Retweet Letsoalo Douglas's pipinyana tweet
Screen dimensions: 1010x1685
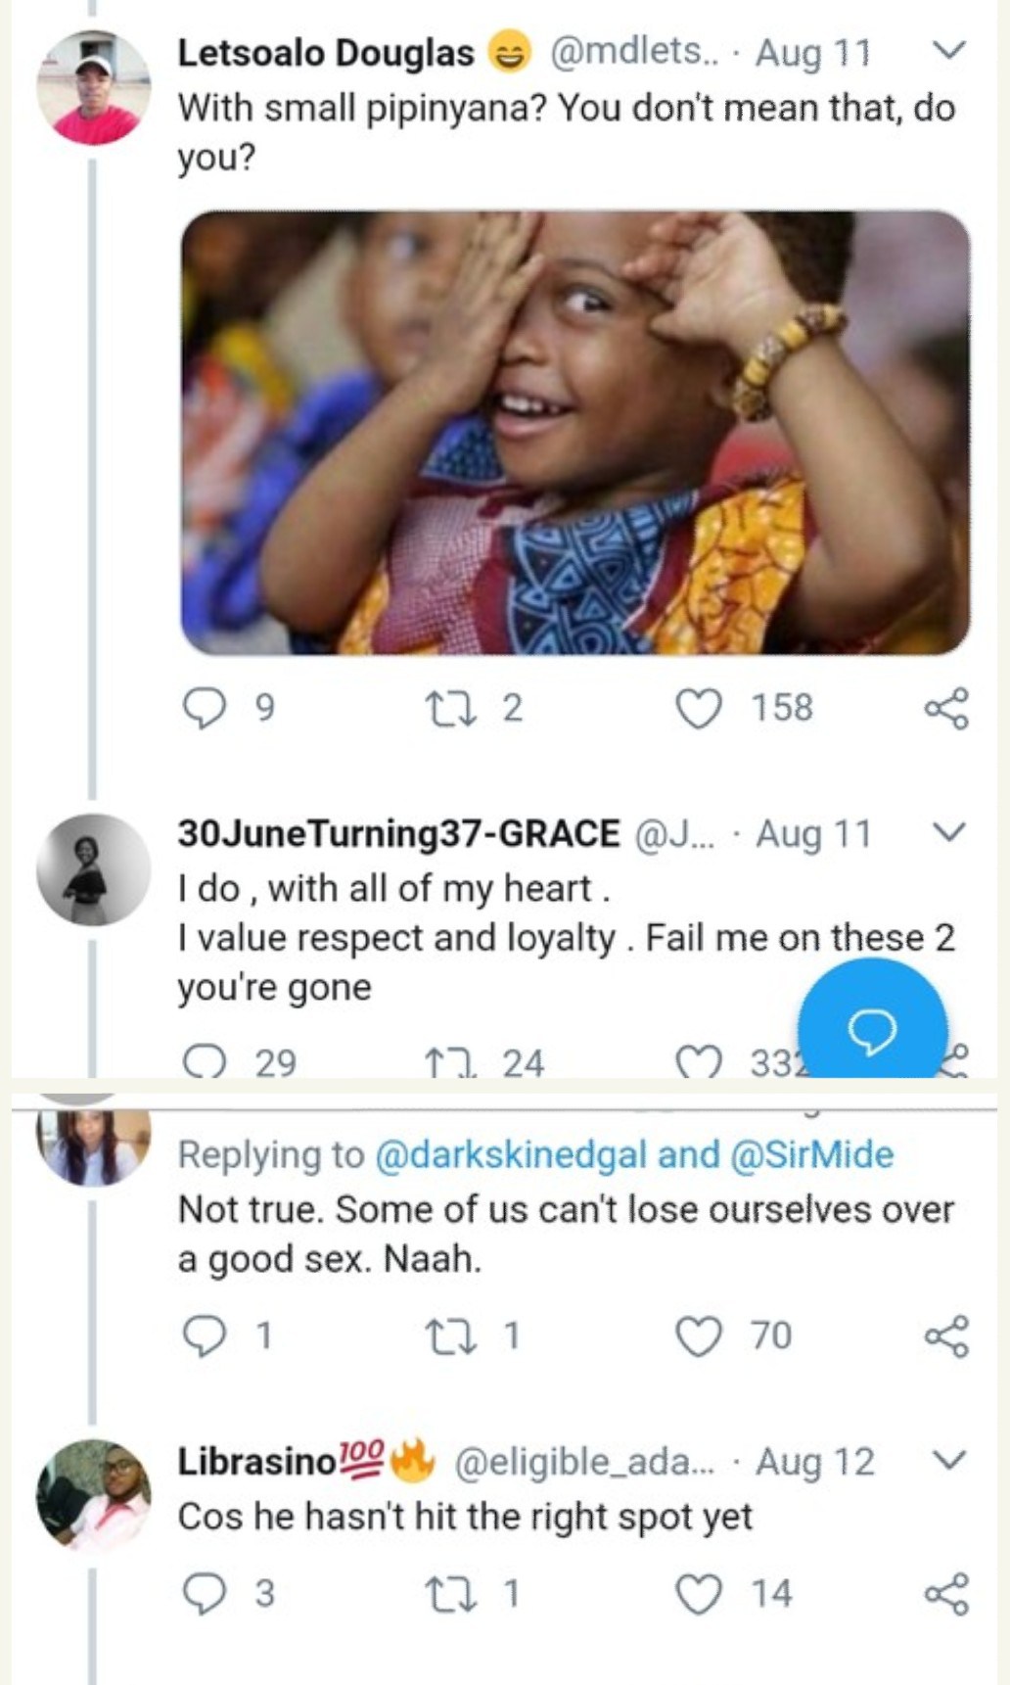[x=451, y=708]
